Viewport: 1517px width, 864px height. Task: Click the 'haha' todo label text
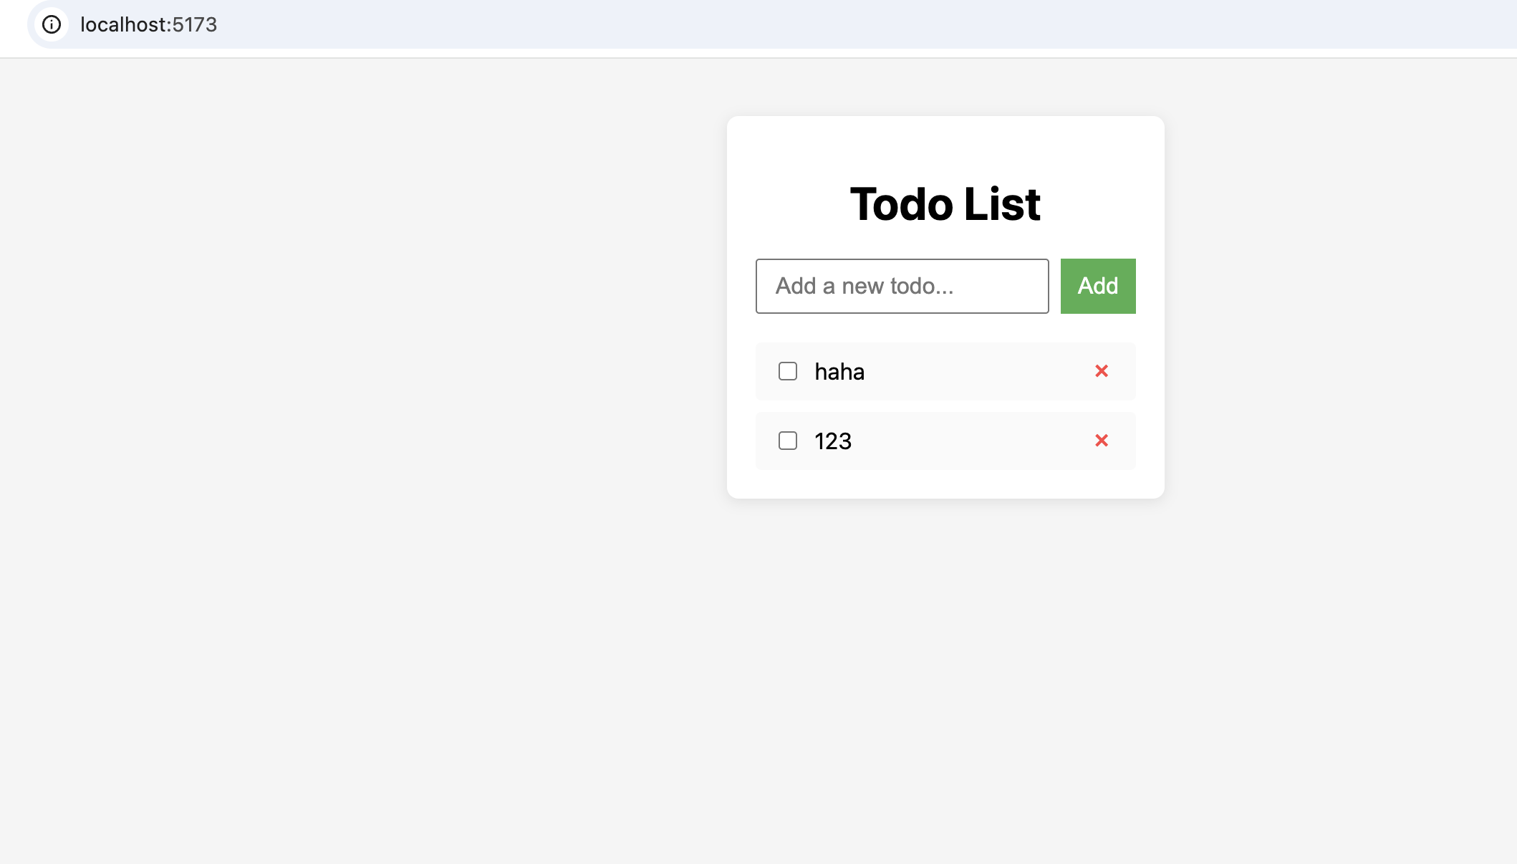coord(839,372)
